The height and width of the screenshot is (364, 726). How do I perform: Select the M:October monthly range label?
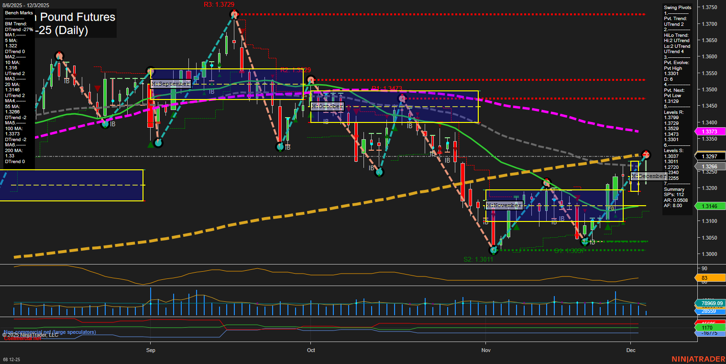coord(327,106)
